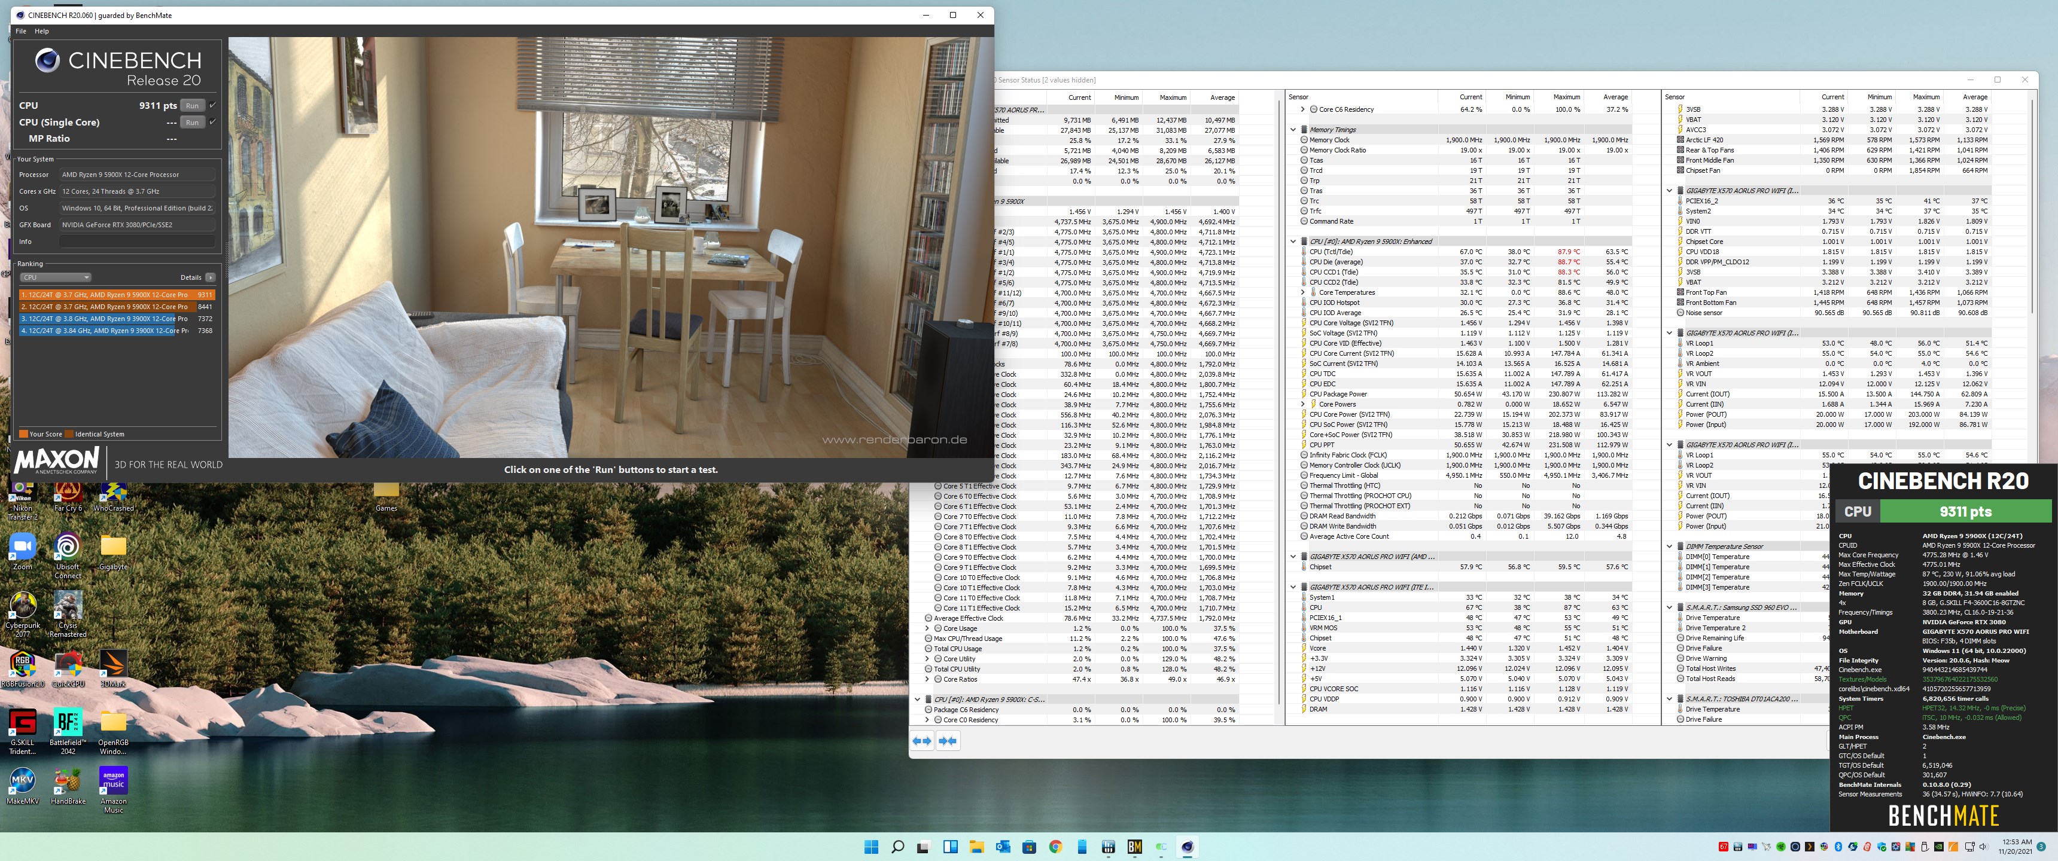This screenshot has width=2058, height=861.
Task: Expand the Core C6 Residency row
Action: (1303, 109)
